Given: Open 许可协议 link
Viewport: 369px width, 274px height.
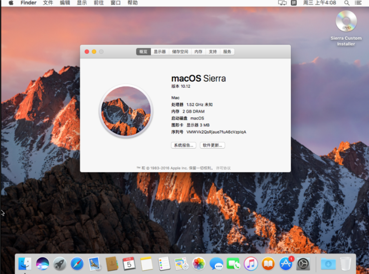Looking at the screenshot, I should [x=223, y=168].
